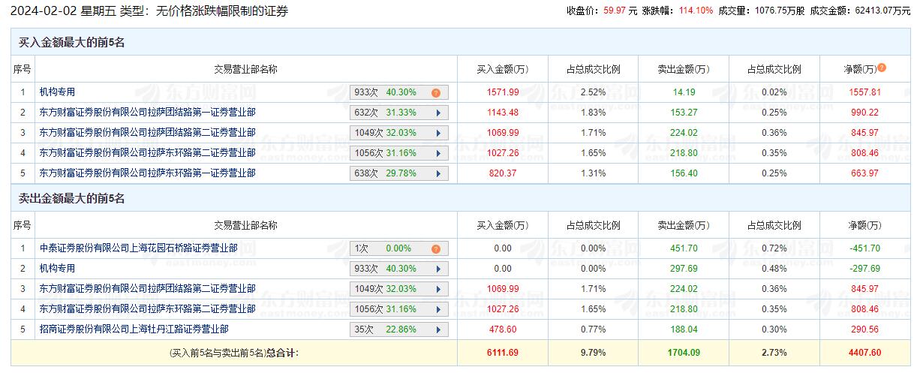
Task: Expand details arrow for 拉萨东环路第一证券营业部
Action: (x=437, y=174)
